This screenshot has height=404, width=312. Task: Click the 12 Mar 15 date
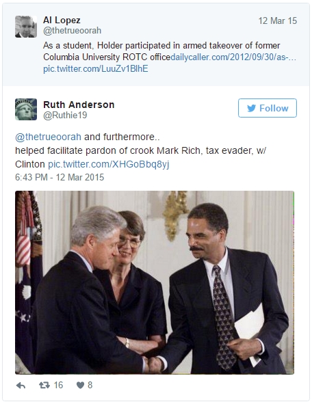pos(278,21)
